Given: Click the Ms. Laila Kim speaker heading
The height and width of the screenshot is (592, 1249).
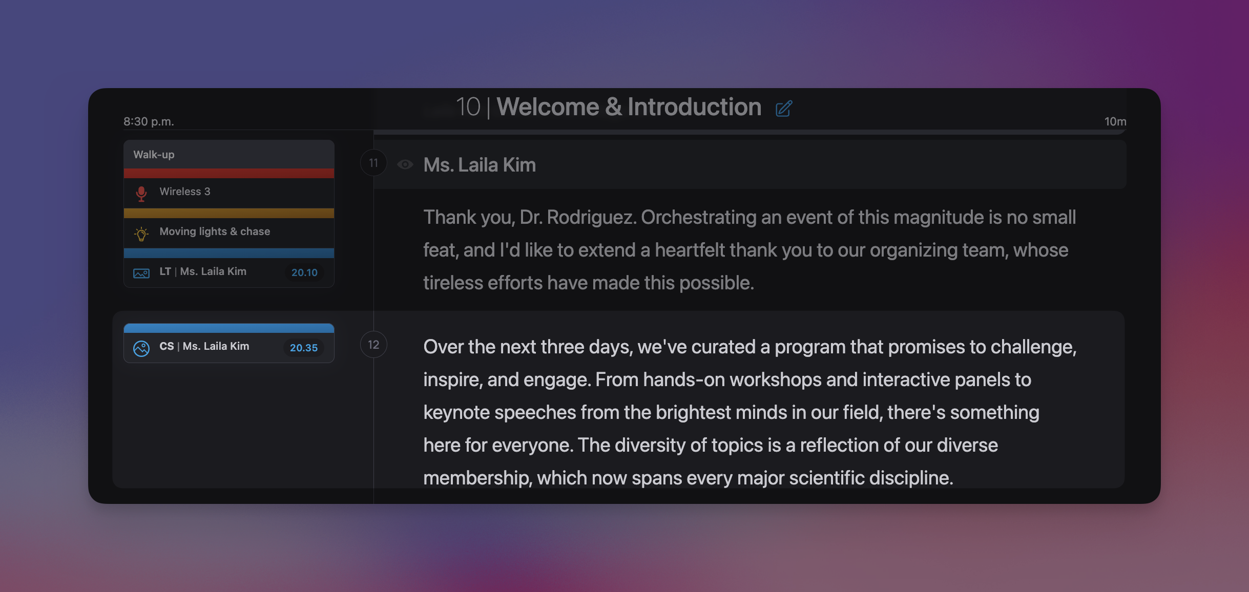Looking at the screenshot, I should pyautogui.click(x=480, y=165).
